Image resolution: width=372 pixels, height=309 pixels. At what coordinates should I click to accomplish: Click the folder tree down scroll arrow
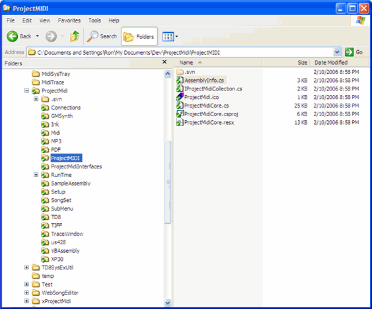[x=168, y=302]
